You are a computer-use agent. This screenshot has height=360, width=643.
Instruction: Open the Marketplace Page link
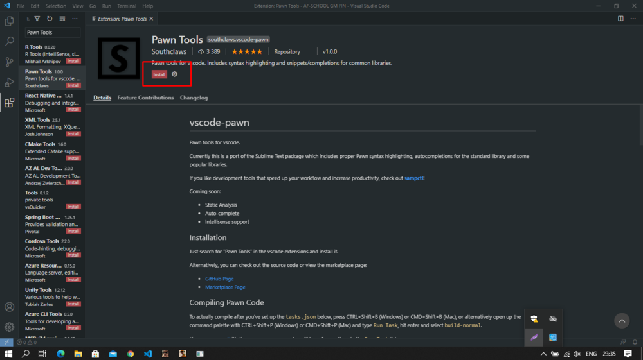(x=225, y=287)
